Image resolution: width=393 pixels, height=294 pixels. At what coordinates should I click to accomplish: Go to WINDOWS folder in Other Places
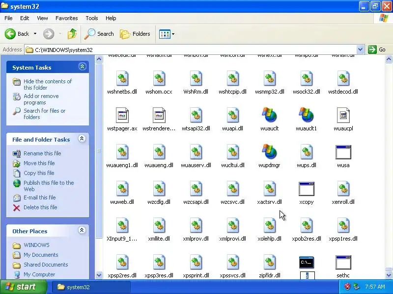click(36, 245)
